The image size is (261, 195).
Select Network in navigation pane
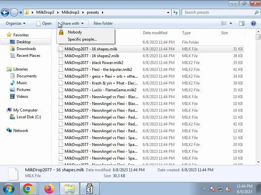click(x=21, y=130)
